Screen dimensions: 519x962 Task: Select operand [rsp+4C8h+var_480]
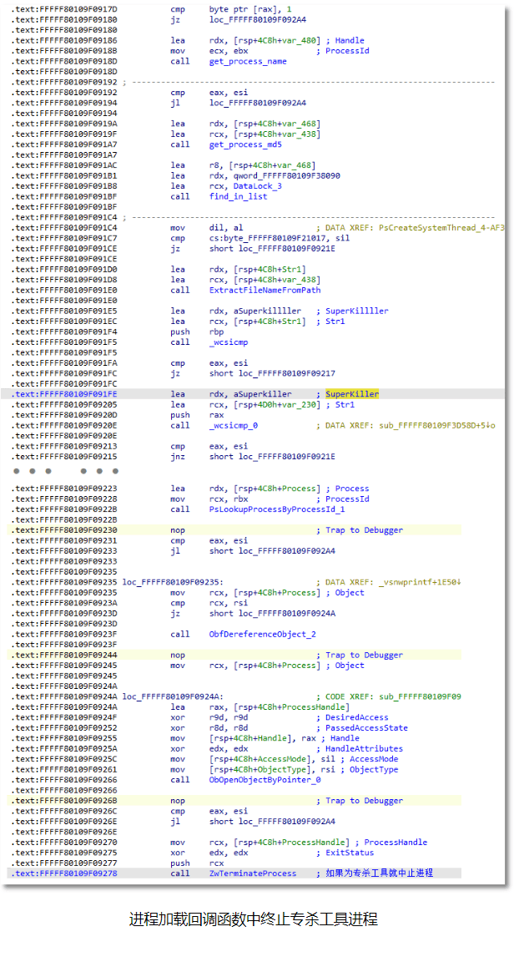pyautogui.click(x=277, y=41)
